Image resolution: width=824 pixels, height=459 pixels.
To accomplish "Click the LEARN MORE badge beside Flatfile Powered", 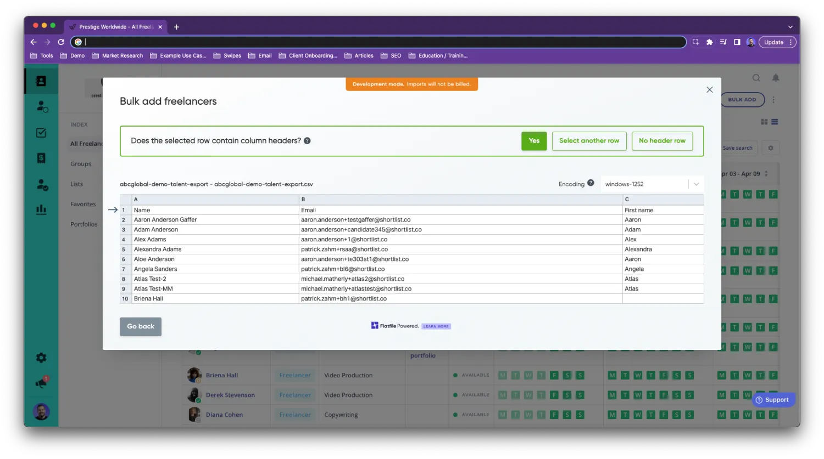I will (x=436, y=326).
